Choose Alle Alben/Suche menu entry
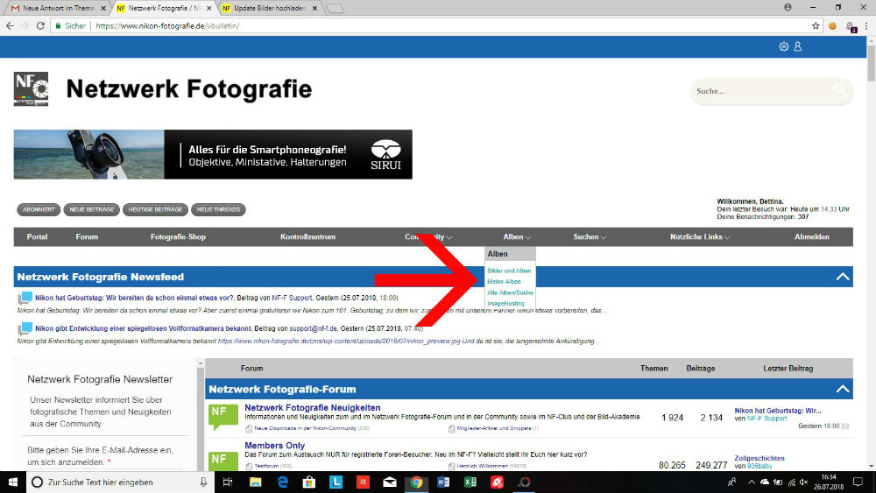The width and height of the screenshot is (876, 493). pos(510,292)
